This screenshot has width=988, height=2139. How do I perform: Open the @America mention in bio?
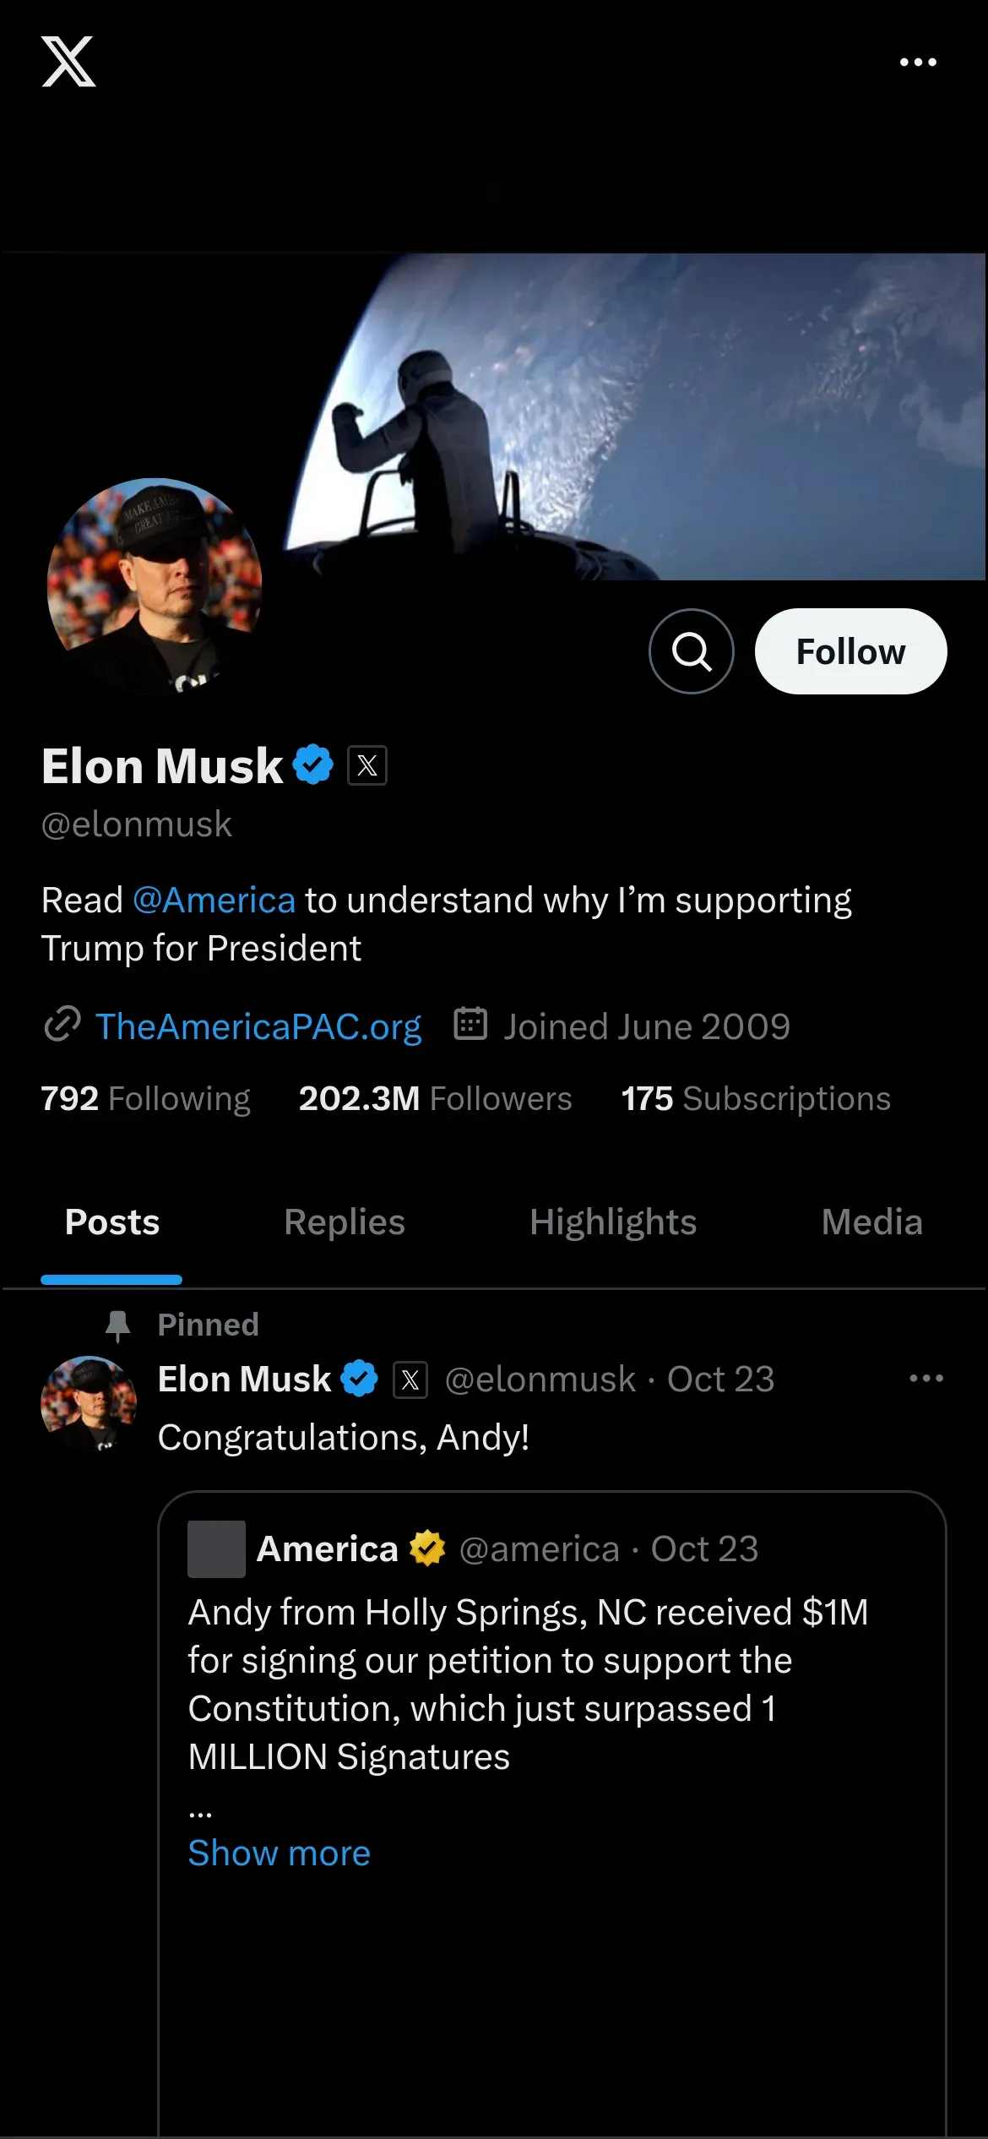[x=214, y=901]
